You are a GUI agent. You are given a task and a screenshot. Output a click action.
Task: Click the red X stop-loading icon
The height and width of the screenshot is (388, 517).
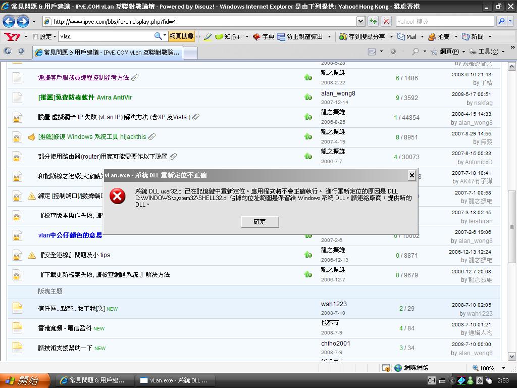386,21
